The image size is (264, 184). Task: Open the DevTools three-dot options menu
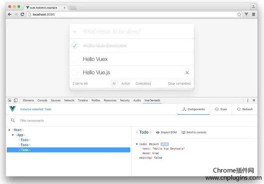pyautogui.click(x=248, y=100)
